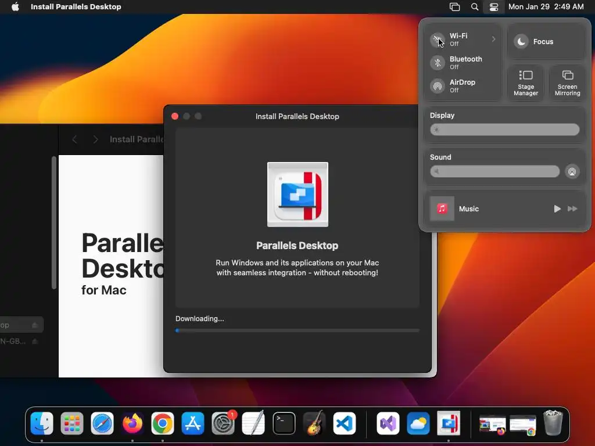The image size is (595, 446).
Task: Open System Settings from the Dock
Action: (223, 423)
